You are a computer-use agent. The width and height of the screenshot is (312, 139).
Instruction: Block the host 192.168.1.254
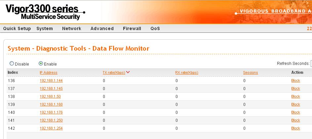[295, 128]
